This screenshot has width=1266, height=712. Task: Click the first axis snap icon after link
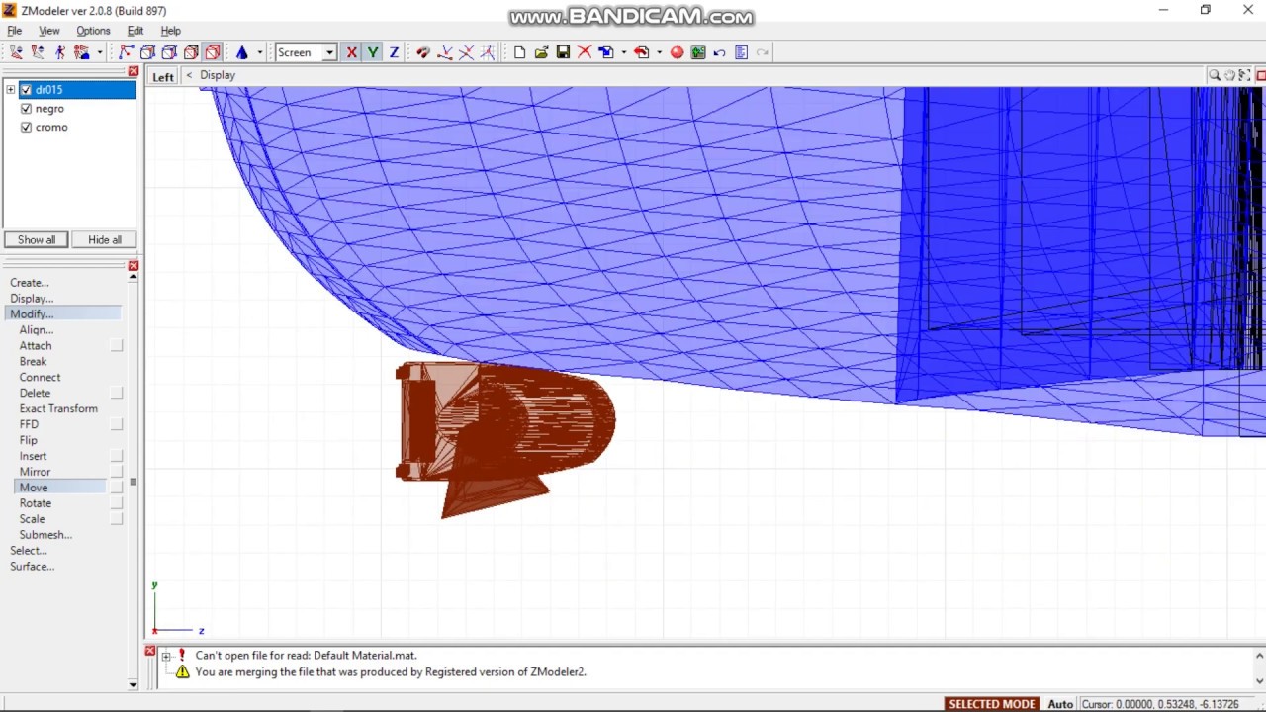pos(445,52)
